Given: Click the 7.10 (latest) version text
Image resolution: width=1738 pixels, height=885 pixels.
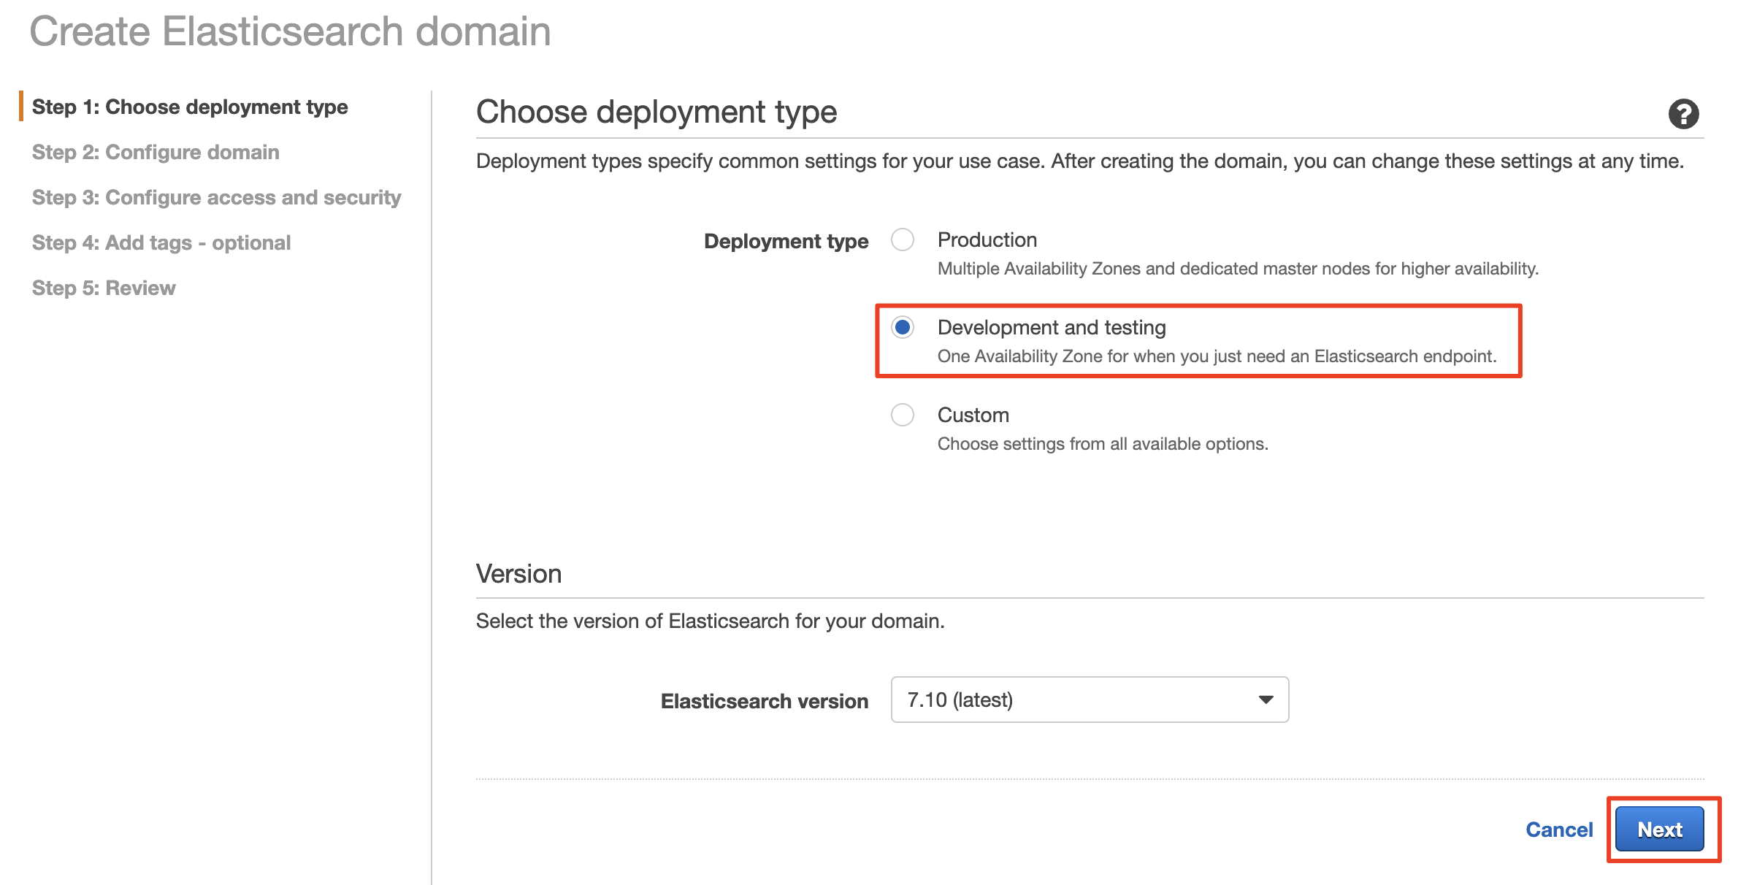Looking at the screenshot, I should [960, 700].
